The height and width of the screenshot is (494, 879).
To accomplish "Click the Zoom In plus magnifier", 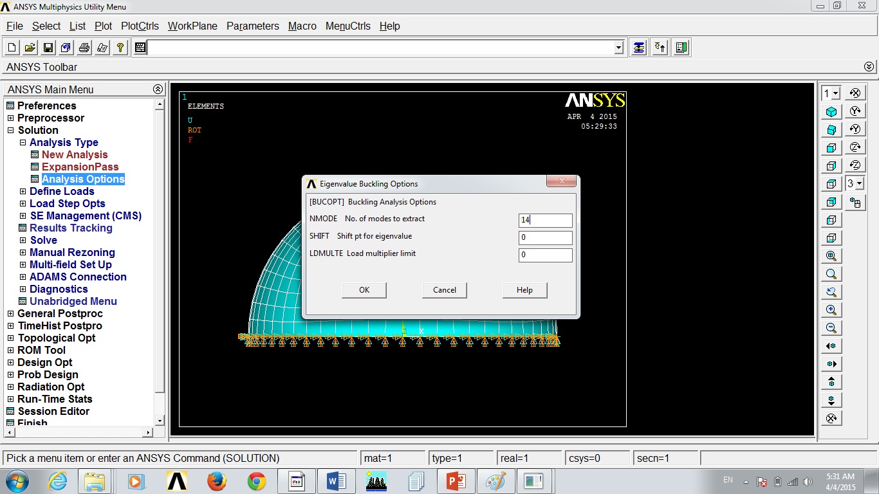I will coord(831,310).
